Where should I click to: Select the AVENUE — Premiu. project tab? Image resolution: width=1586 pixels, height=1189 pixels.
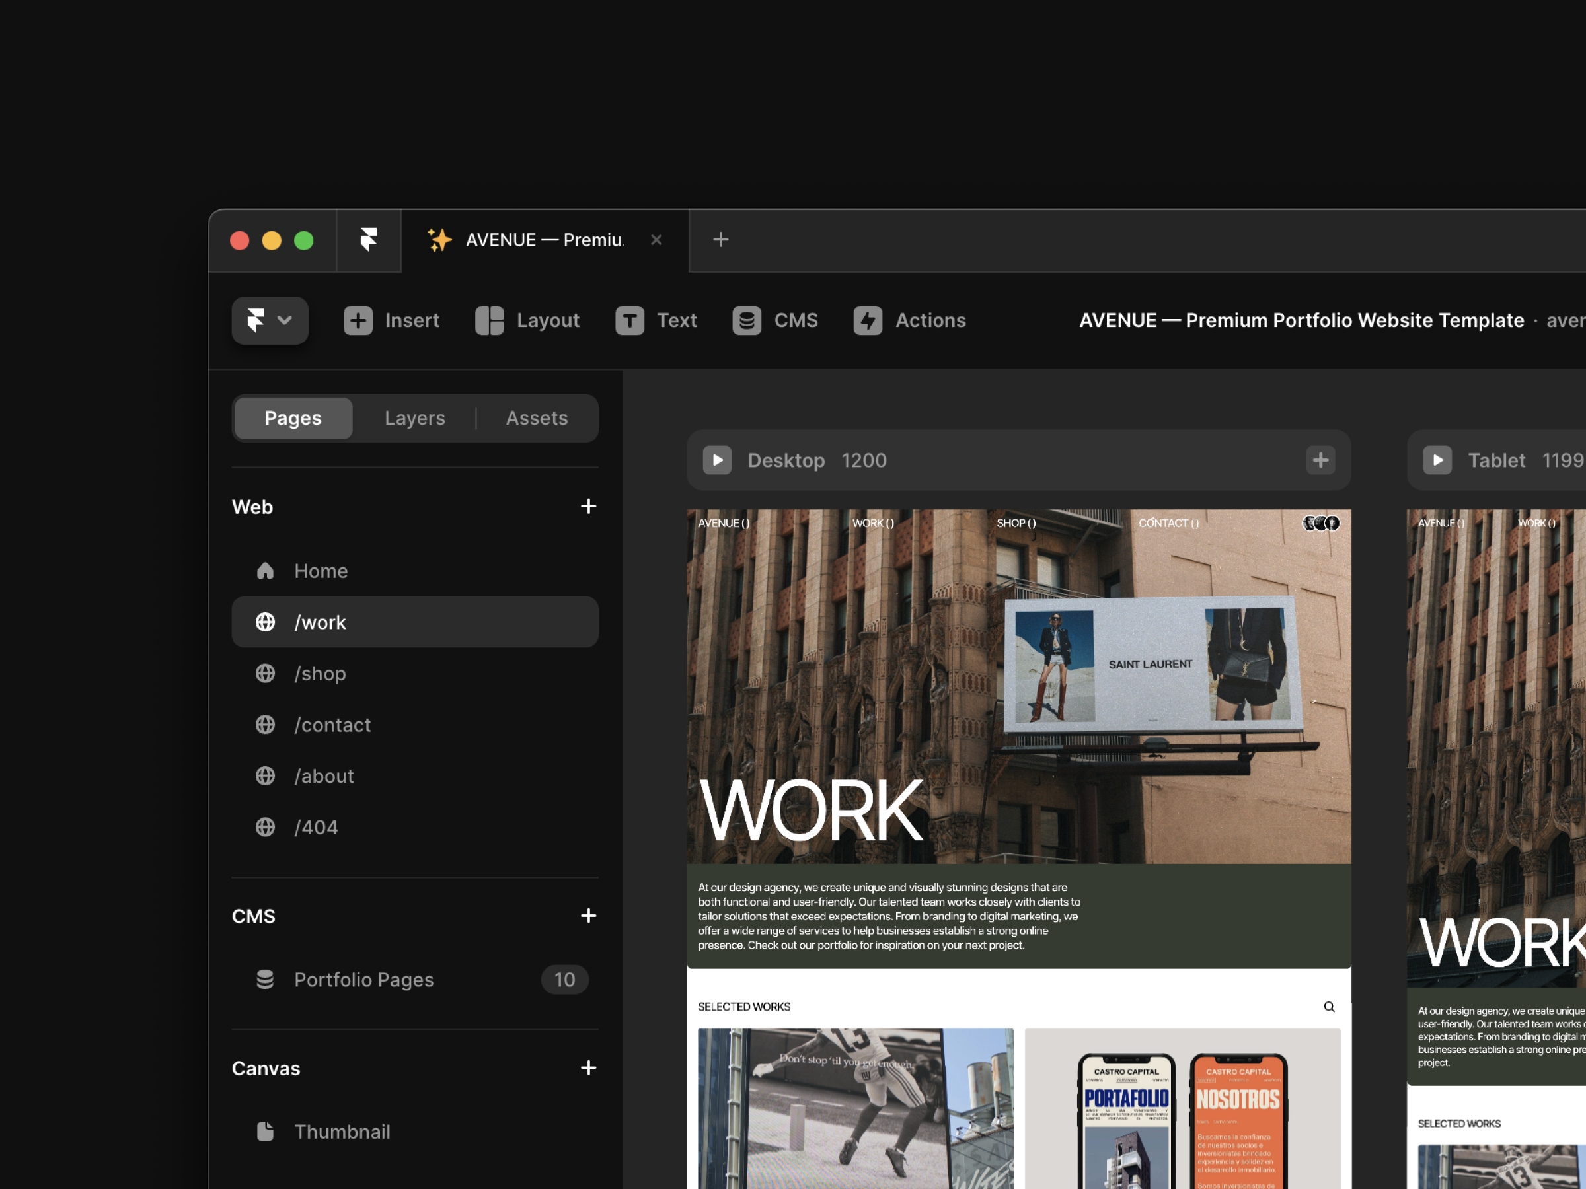pos(545,240)
